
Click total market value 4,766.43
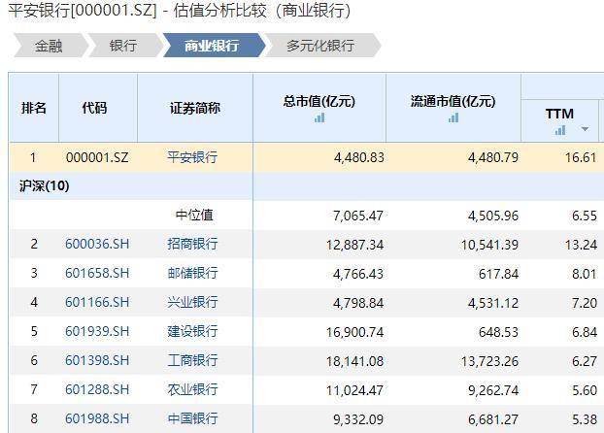pos(358,274)
